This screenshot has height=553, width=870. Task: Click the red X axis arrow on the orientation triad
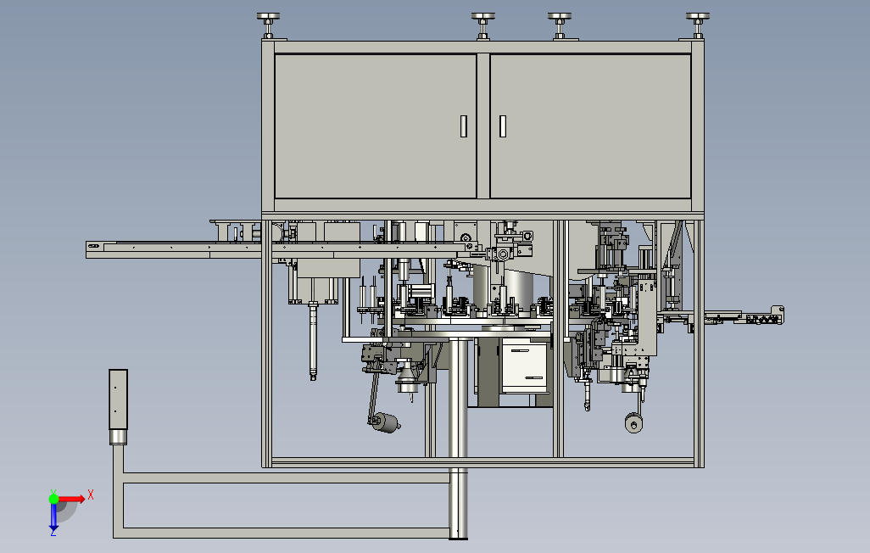coord(72,499)
